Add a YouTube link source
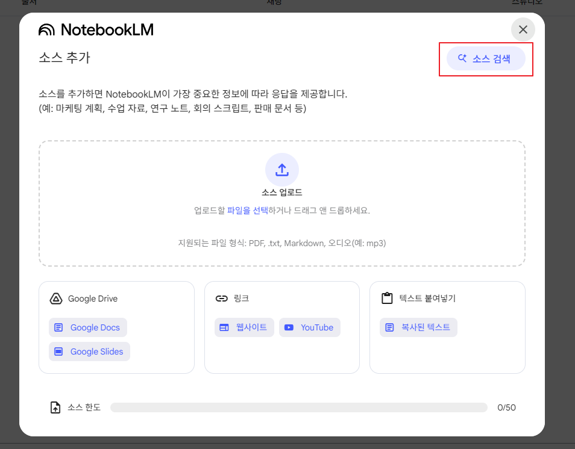 310,327
